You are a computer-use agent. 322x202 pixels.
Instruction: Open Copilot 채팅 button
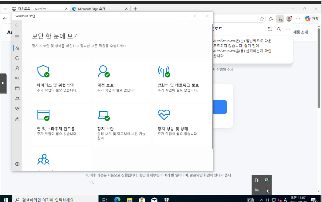point(311,19)
